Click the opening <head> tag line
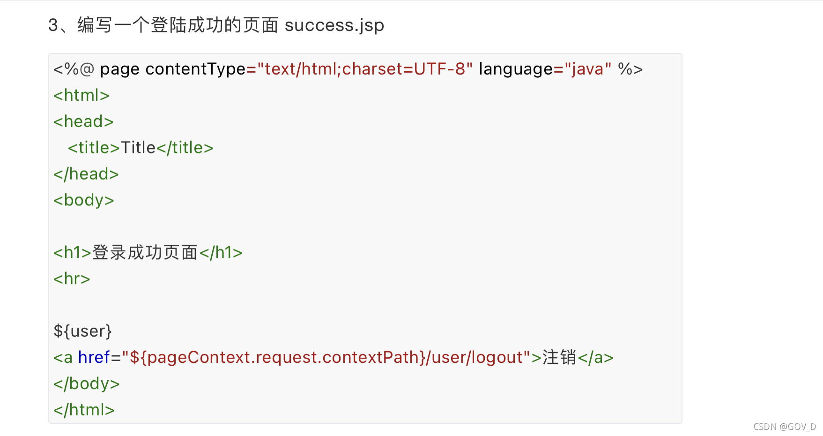823x436 pixels. pyautogui.click(x=83, y=121)
